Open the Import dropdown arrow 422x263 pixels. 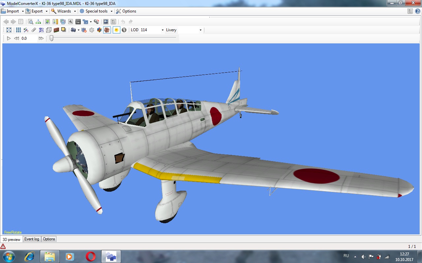click(23, 11)
